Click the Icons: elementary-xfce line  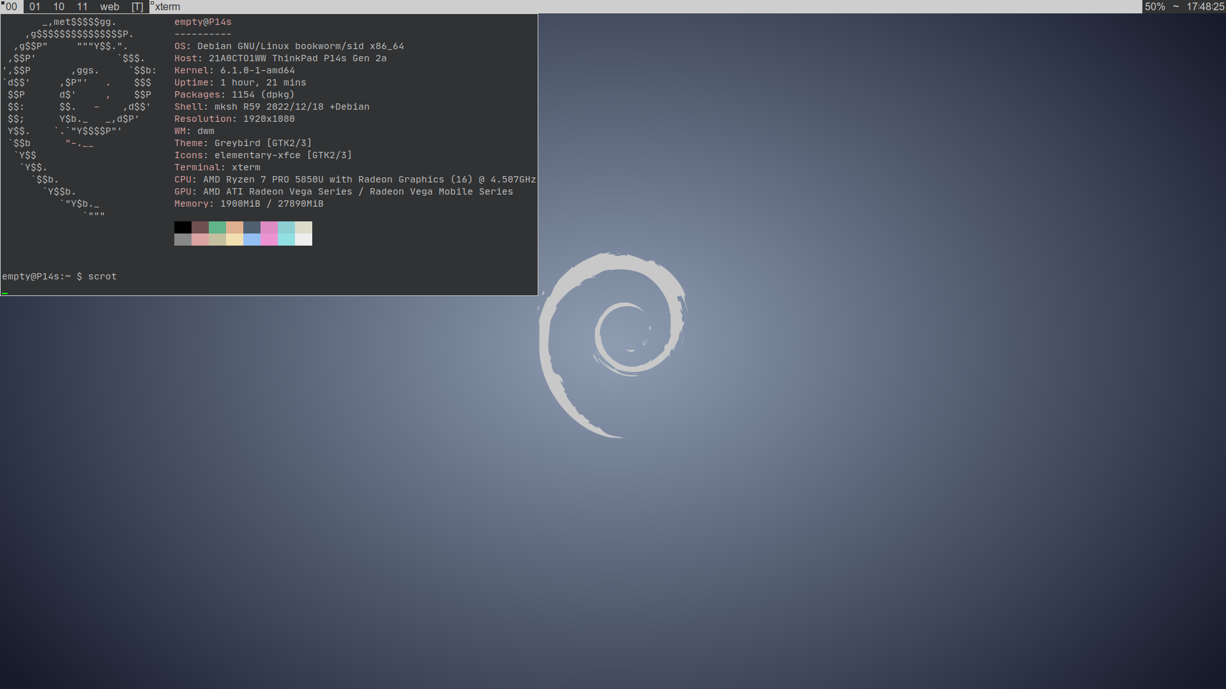(263, 155)
